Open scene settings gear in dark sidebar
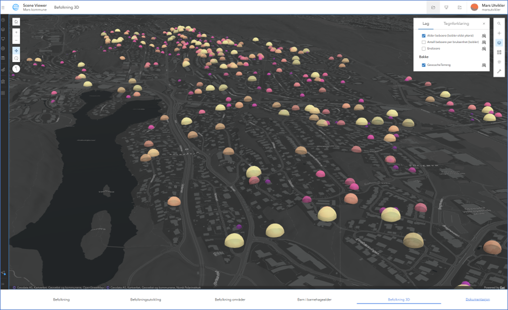Viewport: 508px width, 310px height. click(3, 48)
